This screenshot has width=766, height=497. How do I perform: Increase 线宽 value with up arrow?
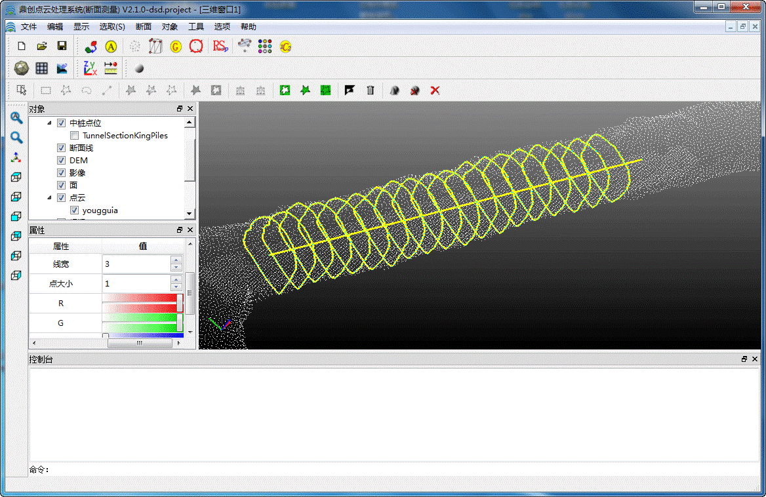[x=176, y=260]
